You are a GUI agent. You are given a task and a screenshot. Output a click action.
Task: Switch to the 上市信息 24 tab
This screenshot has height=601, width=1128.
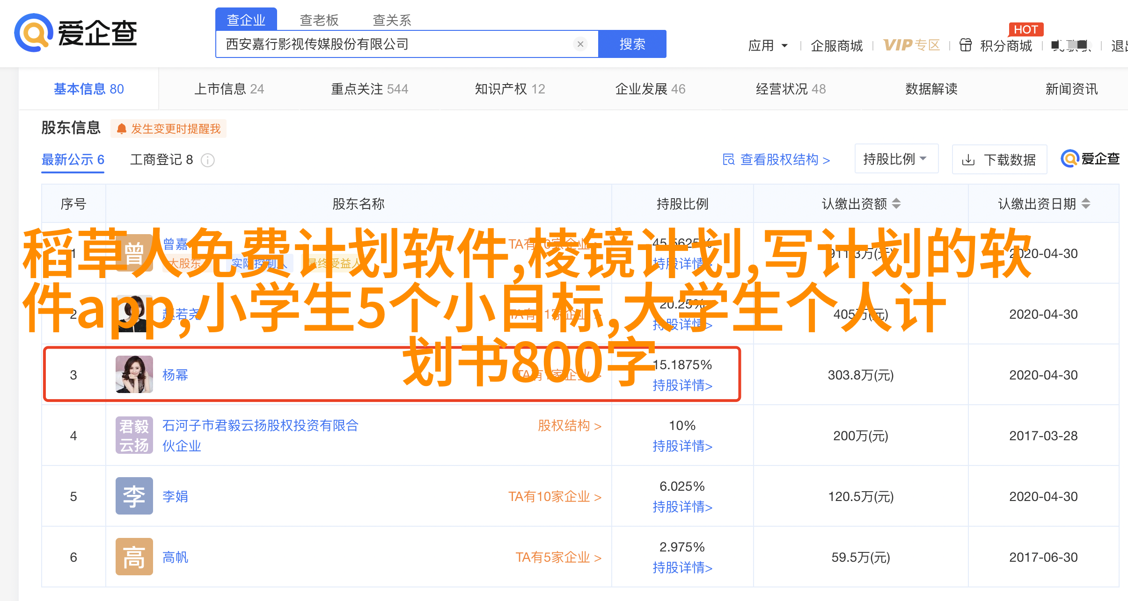coord(229,89)
